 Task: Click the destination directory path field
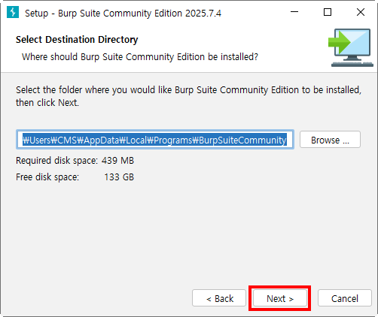155,140
